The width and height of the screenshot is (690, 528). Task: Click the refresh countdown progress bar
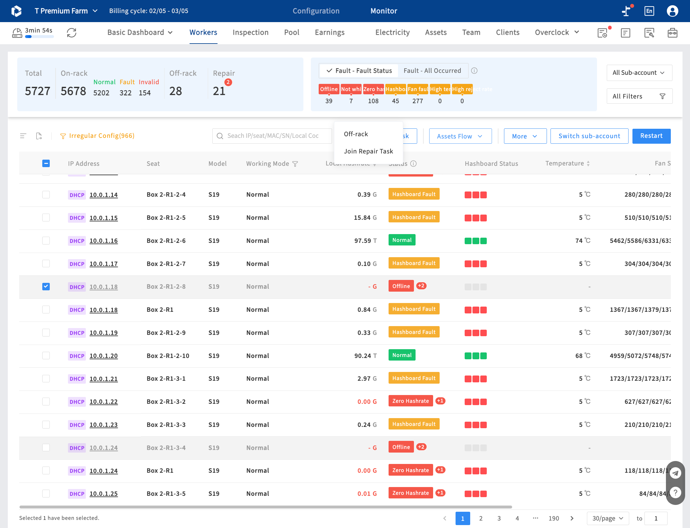pos(39,37)
